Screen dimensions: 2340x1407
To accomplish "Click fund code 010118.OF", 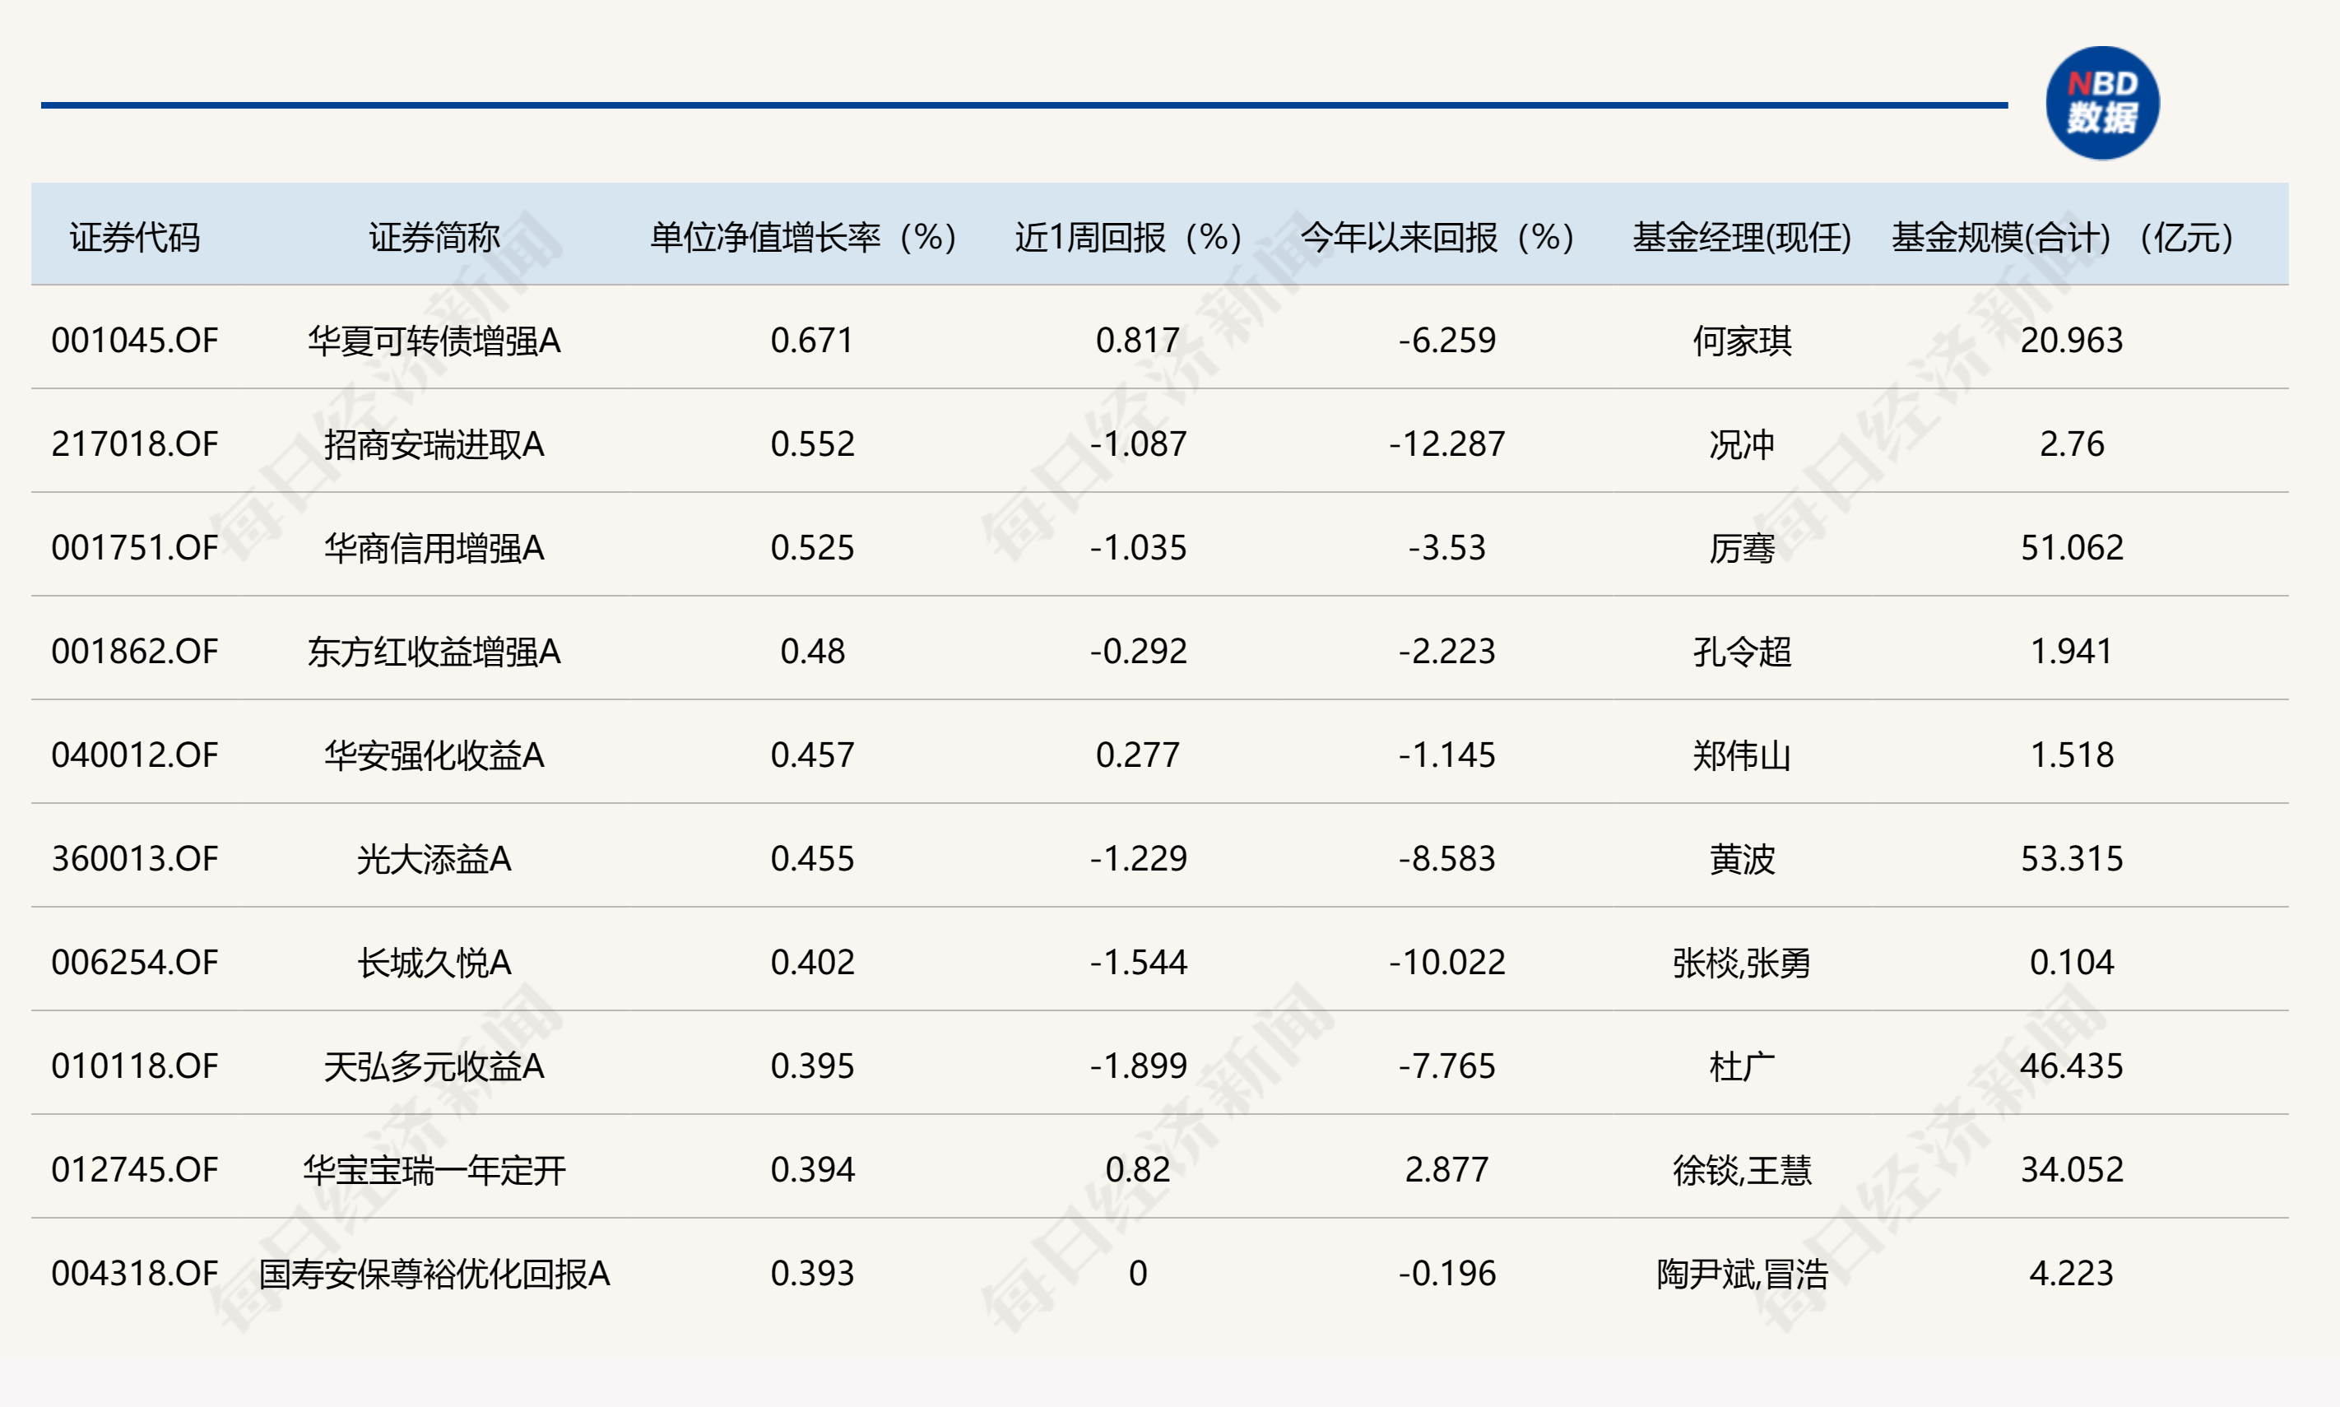I will 135,1066.
